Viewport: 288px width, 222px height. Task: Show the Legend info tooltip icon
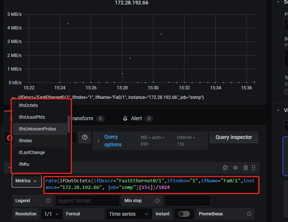pyautogui.click(x=48, y=201)
